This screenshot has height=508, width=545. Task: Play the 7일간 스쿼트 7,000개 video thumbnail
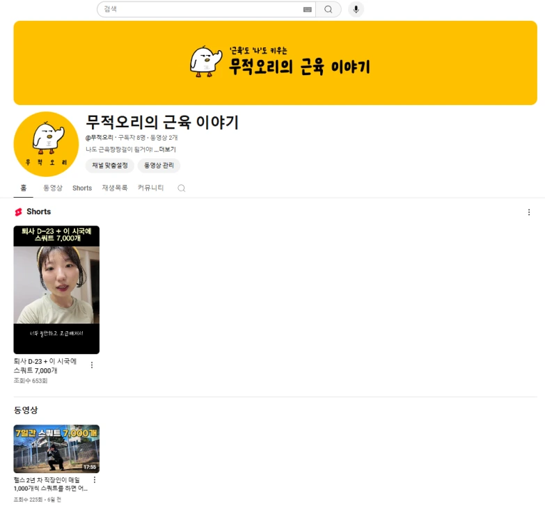pos(56,449)
